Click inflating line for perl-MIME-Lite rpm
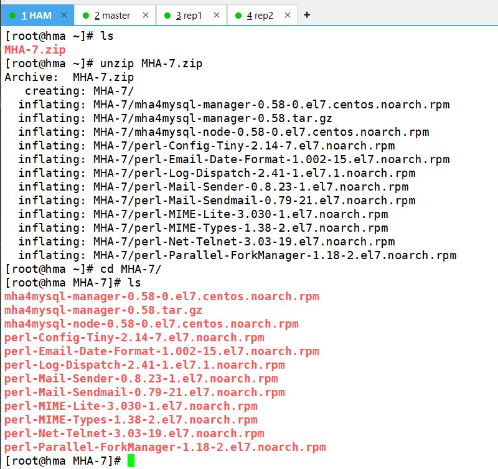This screenshot has width=498, height=469. point(203,214)
